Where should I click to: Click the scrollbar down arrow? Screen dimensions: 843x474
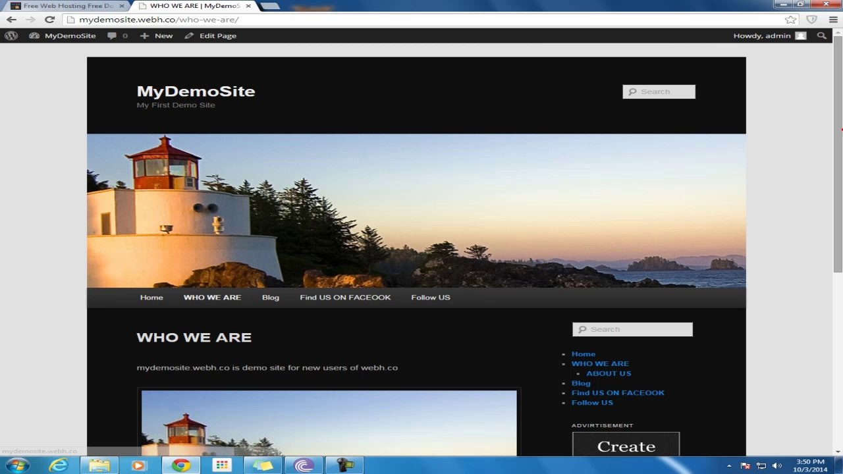coord(838,452)
